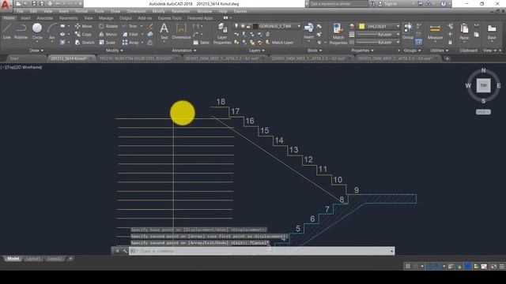Expand the Utilities panel
Viewport: 506px width, 284px height.
point(440,50)
